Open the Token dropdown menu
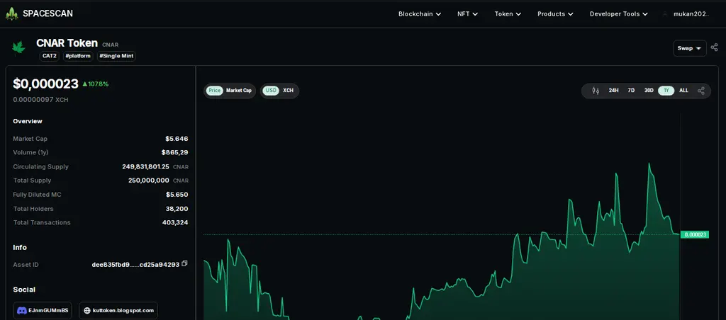The height and width of the screenshot is (320, 726). tap(508, 14)
